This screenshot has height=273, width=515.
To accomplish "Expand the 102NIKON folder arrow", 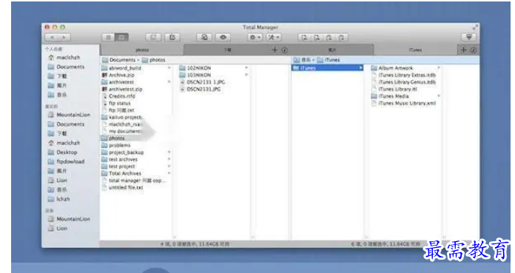I will (x=246, y=68).
